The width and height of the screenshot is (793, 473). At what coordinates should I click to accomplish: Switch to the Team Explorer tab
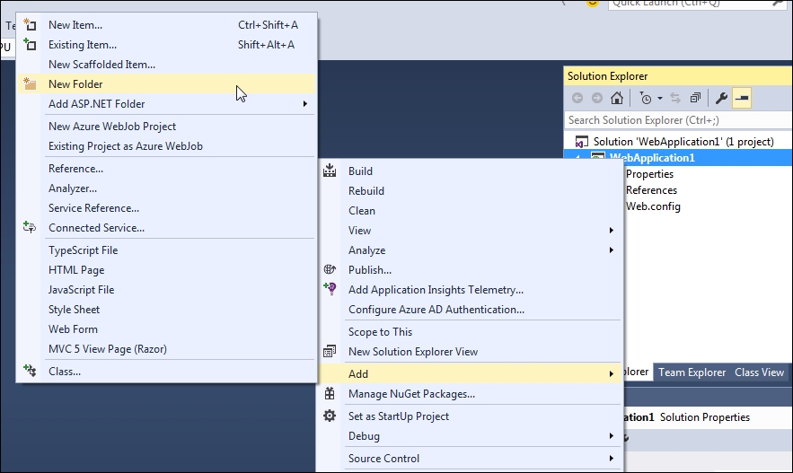(692, 372)
